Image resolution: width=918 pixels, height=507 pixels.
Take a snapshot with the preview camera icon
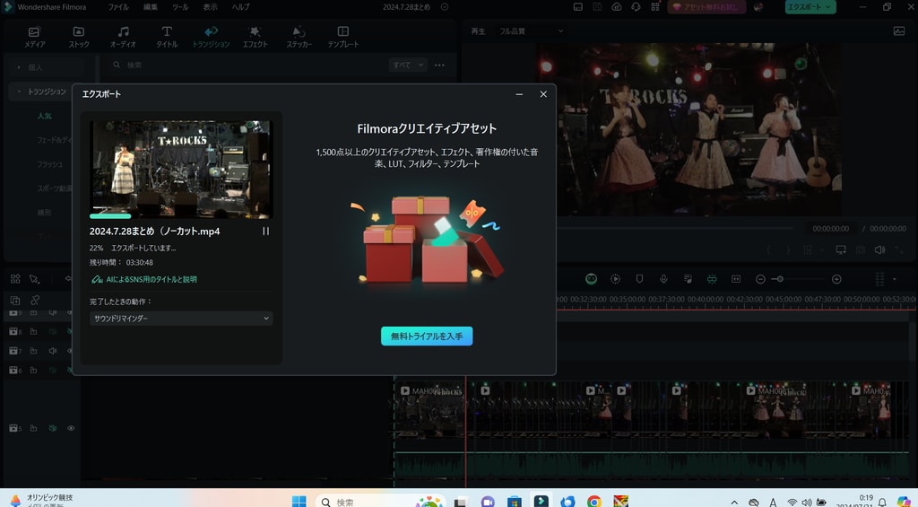coord(860,249)
